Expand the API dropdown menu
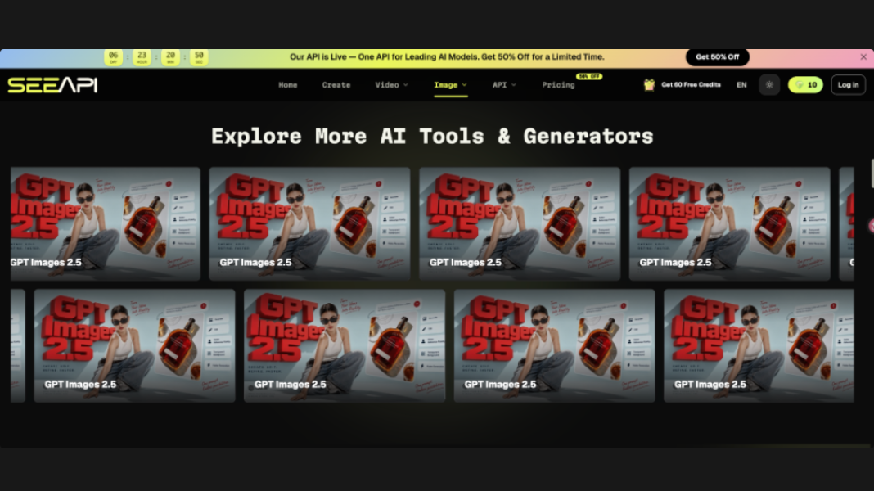Screen dimensions: 874x491 pyautogui.click(x=504, y=85)
